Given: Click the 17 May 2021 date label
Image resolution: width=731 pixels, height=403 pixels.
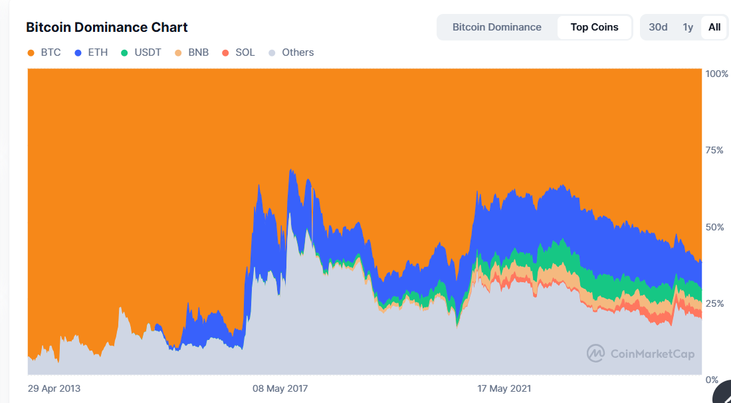Looking at the screenshot, I should [504, 388].
